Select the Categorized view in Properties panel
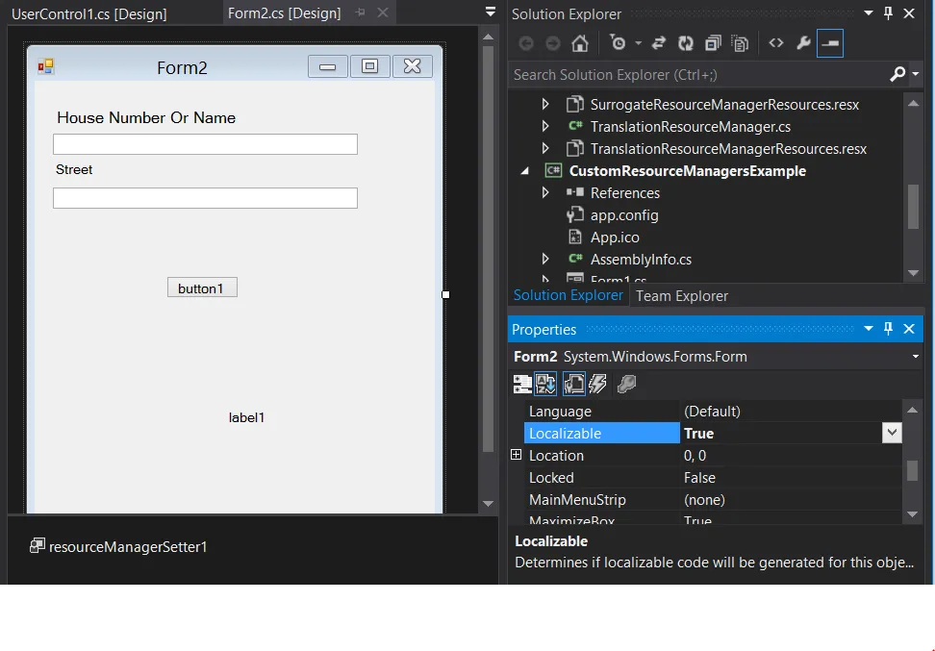This screenshot has height=651, width=935. [522, 383]
